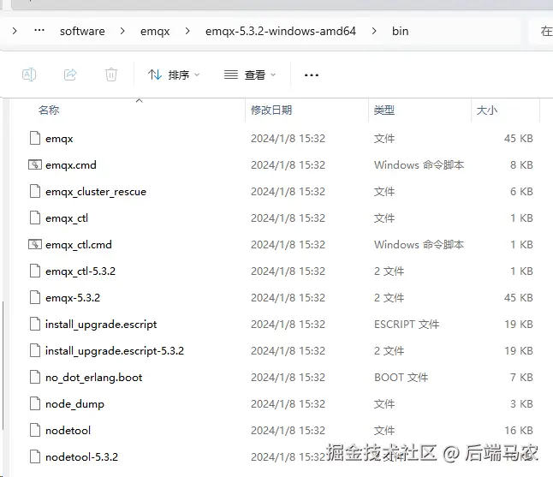Click the ESCRIPT 文件 type cell
Image resolution: width=553 pixels, height=477 pixels.
[407, 324]
